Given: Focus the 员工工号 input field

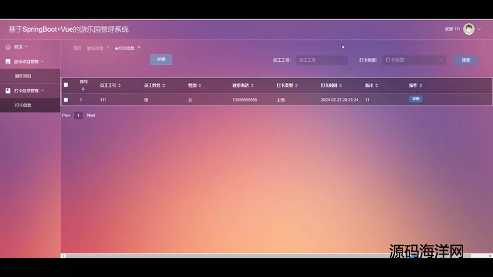Looking at the screenshot, I should 321,61.
